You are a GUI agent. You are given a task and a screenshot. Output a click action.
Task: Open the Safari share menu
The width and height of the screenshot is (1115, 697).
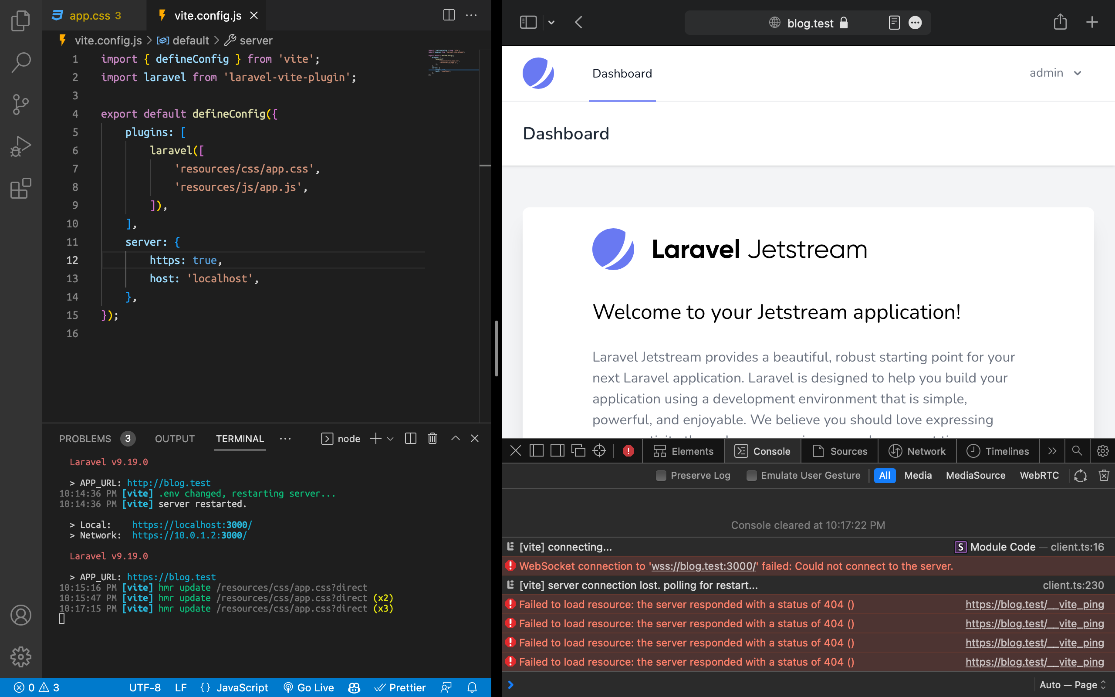point(1060,22)
